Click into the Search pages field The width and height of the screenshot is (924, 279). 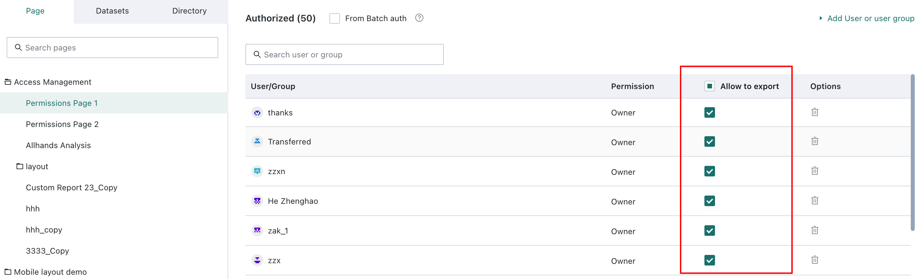(112, 47)
